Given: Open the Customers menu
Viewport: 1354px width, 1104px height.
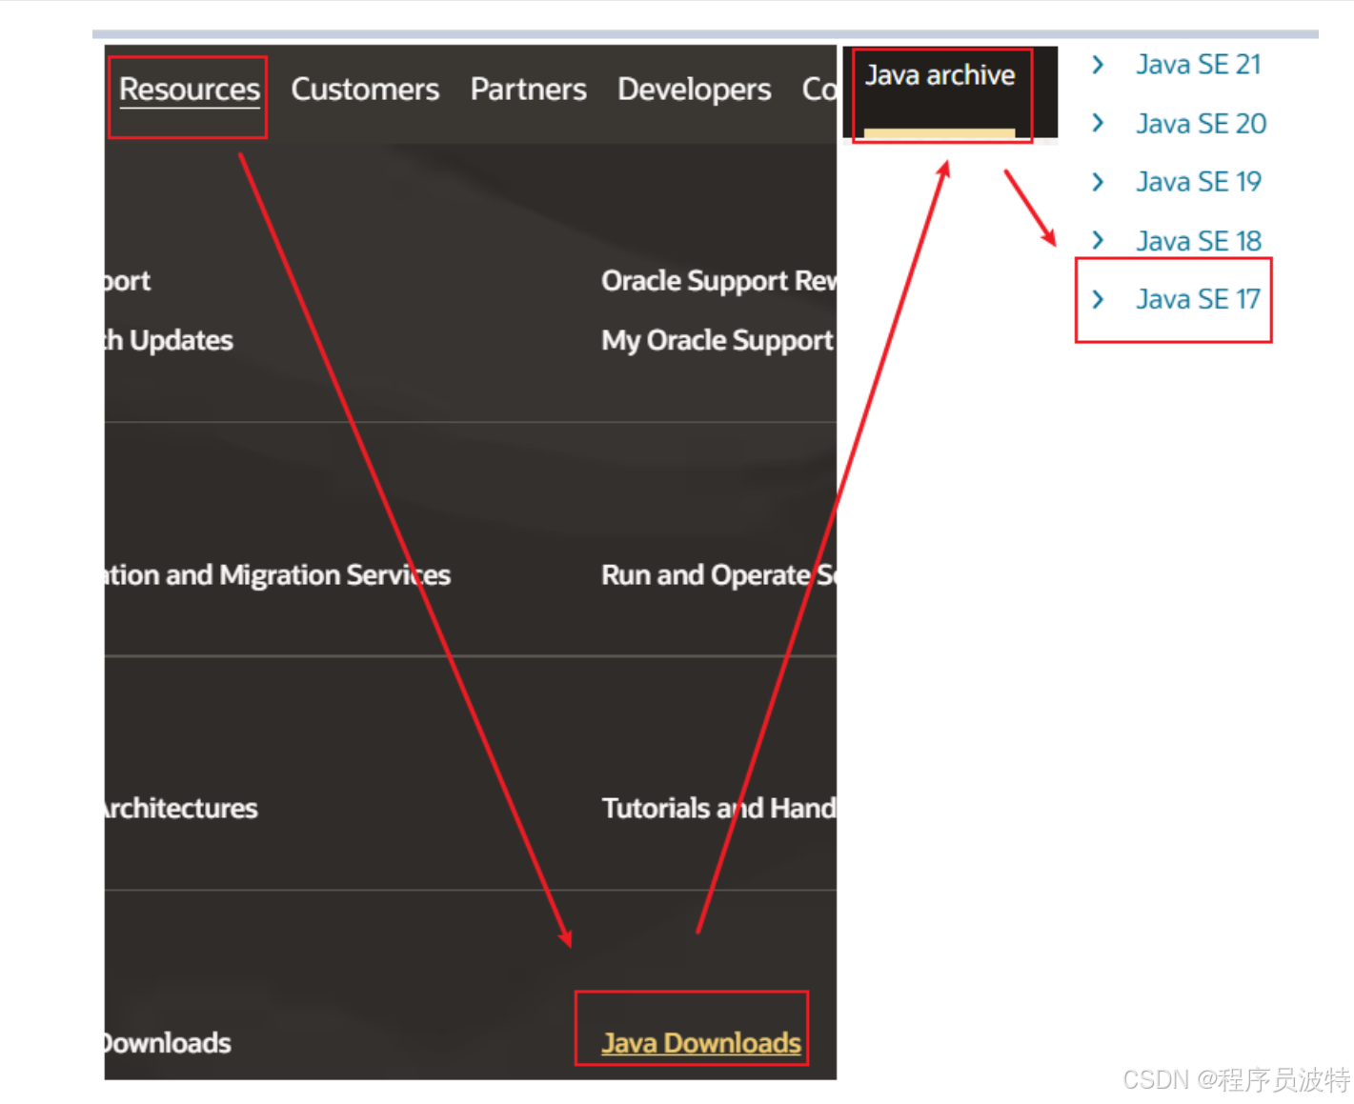Looking at the screenshot, I should 365,90.
